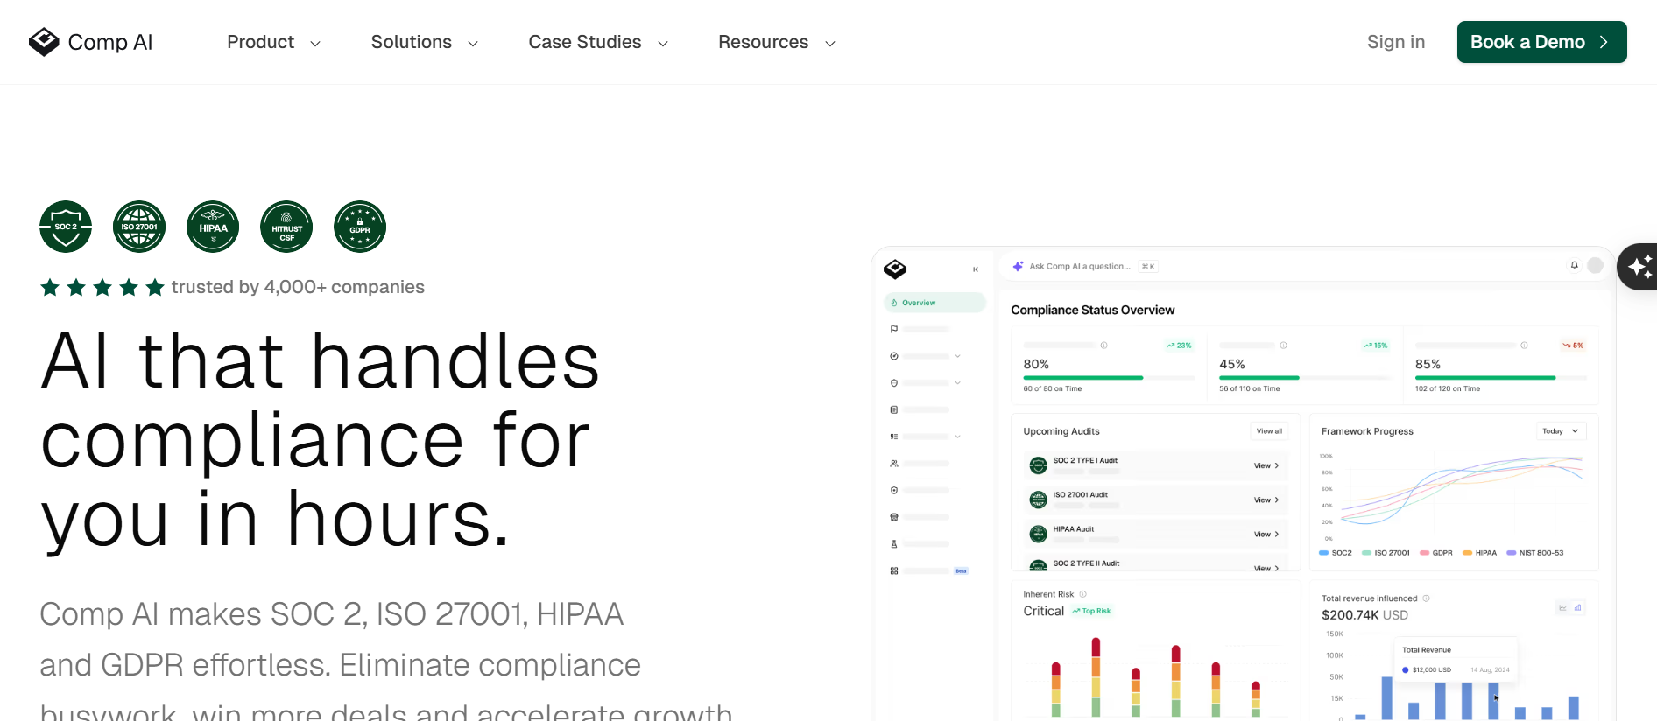This screenshot has width=1657, height=721.
Task: Click the Comp AI logo in header
Action: [90, 42]
